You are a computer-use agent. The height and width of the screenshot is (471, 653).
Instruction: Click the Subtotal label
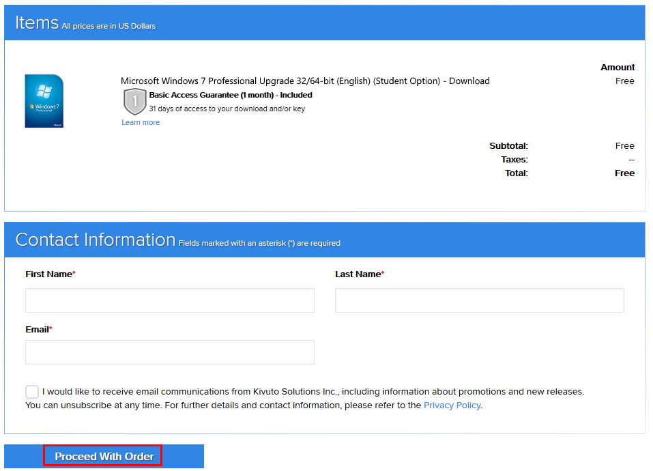click(508, 146)
